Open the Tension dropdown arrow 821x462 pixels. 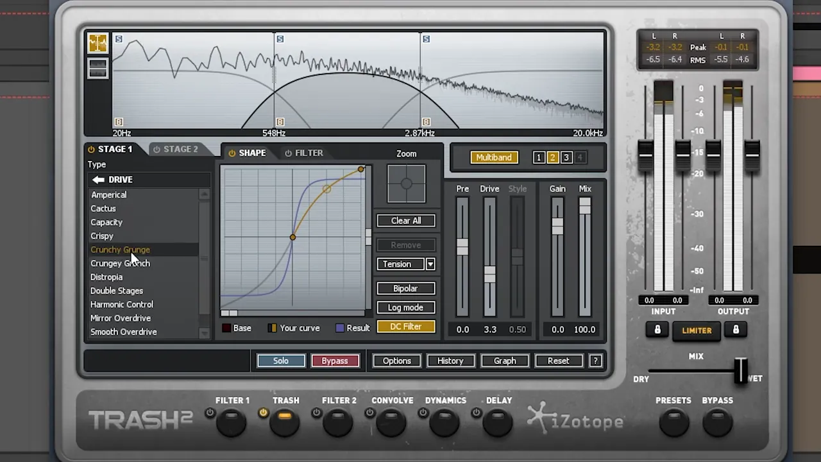(430, 264)
